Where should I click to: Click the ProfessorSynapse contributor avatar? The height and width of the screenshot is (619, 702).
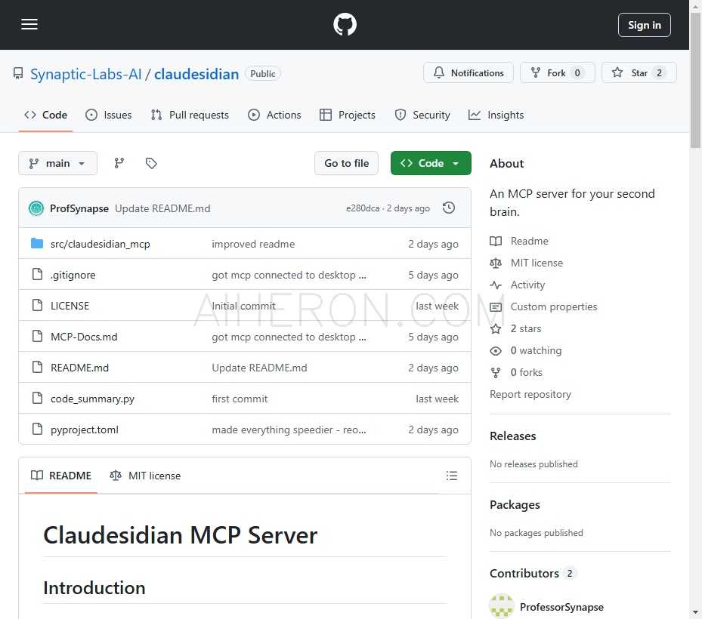502,606
